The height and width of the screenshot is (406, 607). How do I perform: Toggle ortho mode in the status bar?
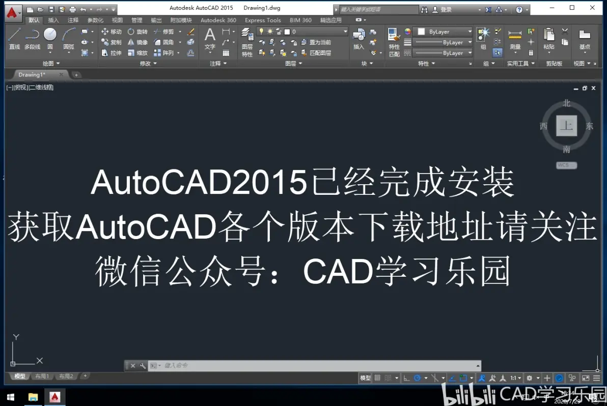pos(406,378)
